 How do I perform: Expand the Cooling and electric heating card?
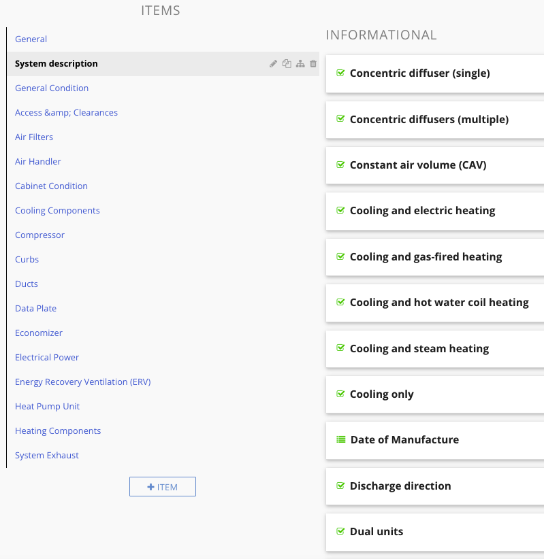click(435, 211)
